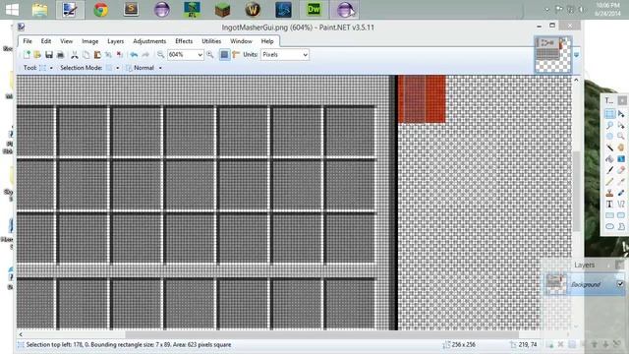Toggle the pixel grid button

pyautogui.click(x=225, y=55)
